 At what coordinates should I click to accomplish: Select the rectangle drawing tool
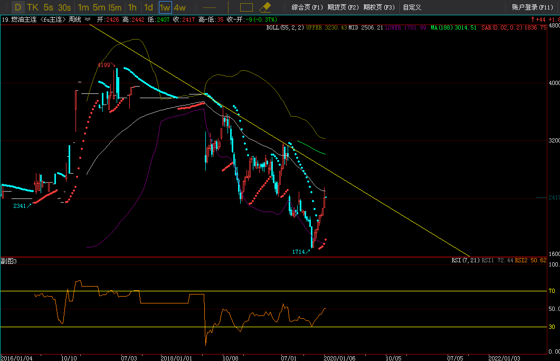[246, 7]
